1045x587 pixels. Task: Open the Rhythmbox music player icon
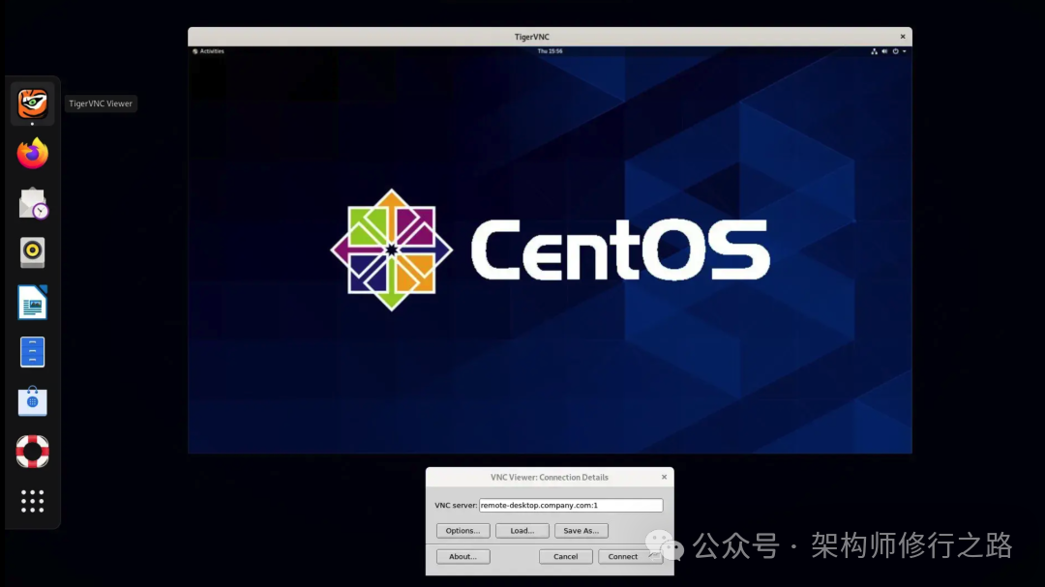[32, 252]
